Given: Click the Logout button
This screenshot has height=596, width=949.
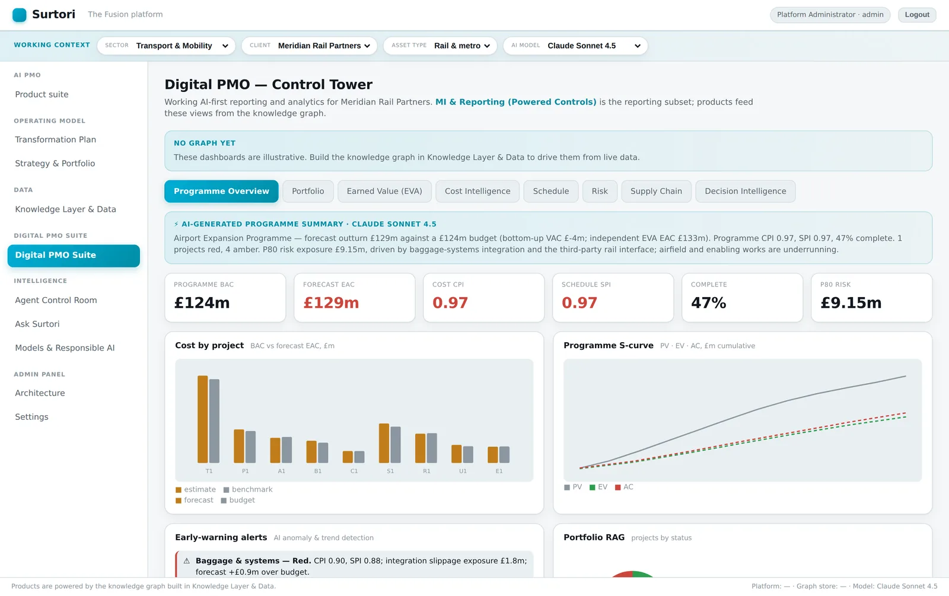Looking at the screenshot, I should pyautogui.click(x=917, y=15).
